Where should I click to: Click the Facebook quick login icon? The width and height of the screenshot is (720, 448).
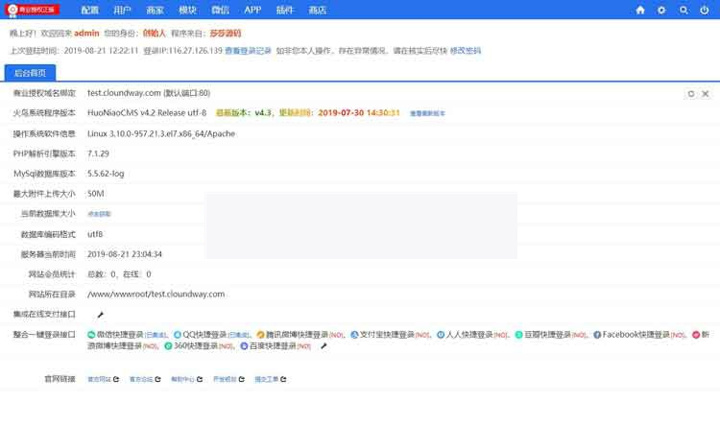pyautogui.click(x=597, y=335)
